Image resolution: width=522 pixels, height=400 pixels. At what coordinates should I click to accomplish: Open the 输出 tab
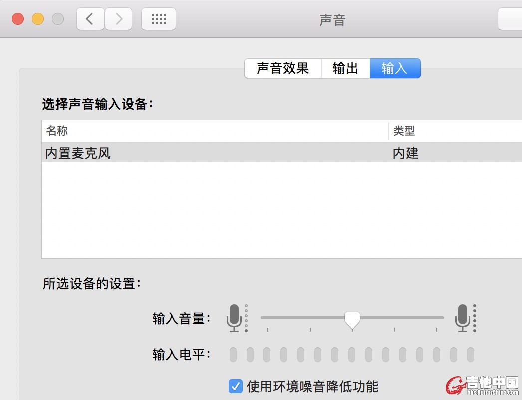345,68
